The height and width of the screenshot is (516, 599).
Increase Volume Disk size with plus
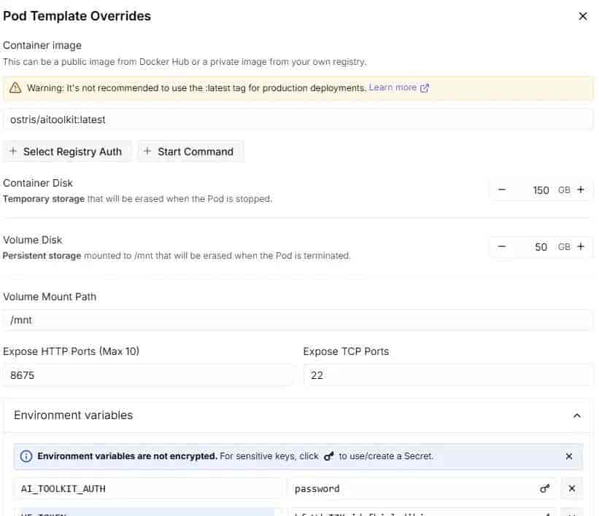pyautogui.click(x=581, y=246)
